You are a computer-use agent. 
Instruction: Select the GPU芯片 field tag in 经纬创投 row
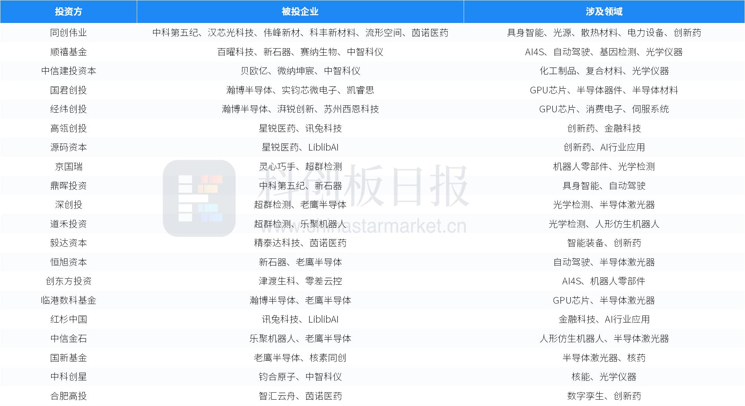(x=558, y=109)
